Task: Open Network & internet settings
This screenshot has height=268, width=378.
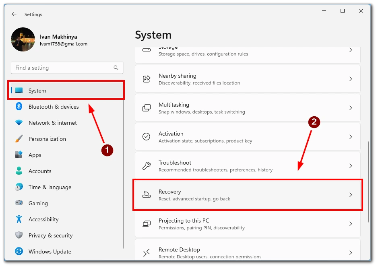Action: coord(53,123)
